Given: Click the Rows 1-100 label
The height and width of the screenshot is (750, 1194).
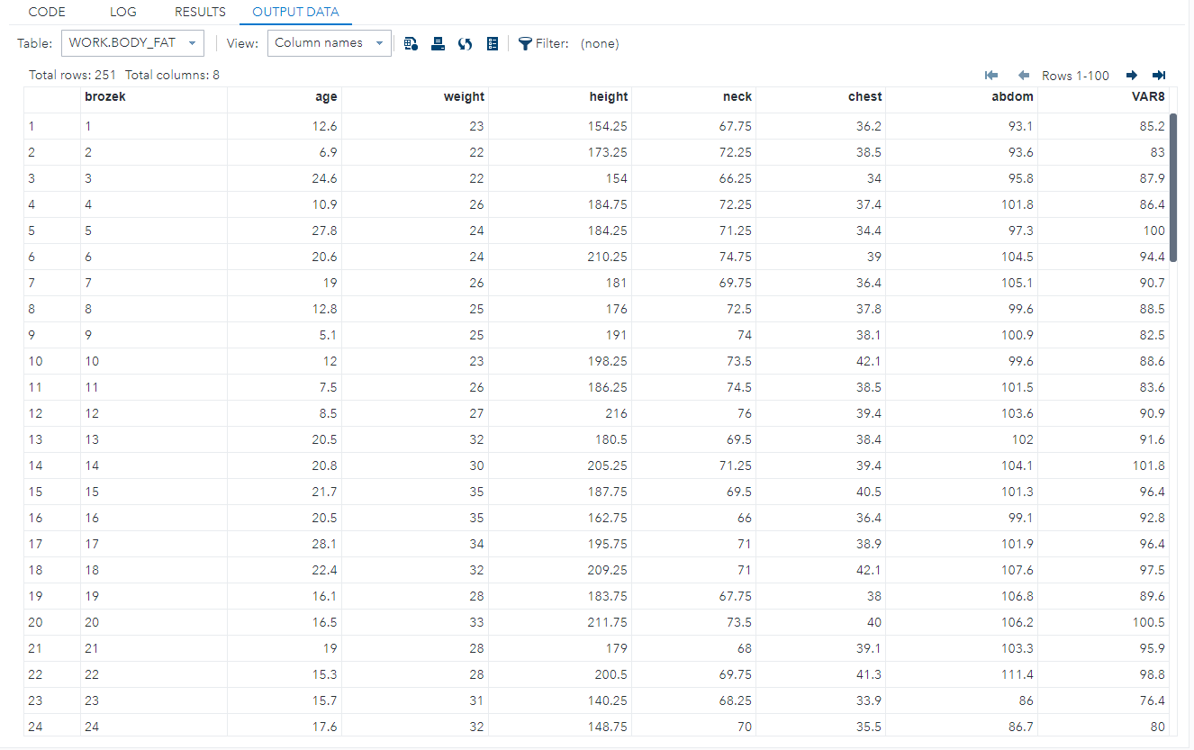Looking at the screenshot, I should click(x=1075, y=76).
